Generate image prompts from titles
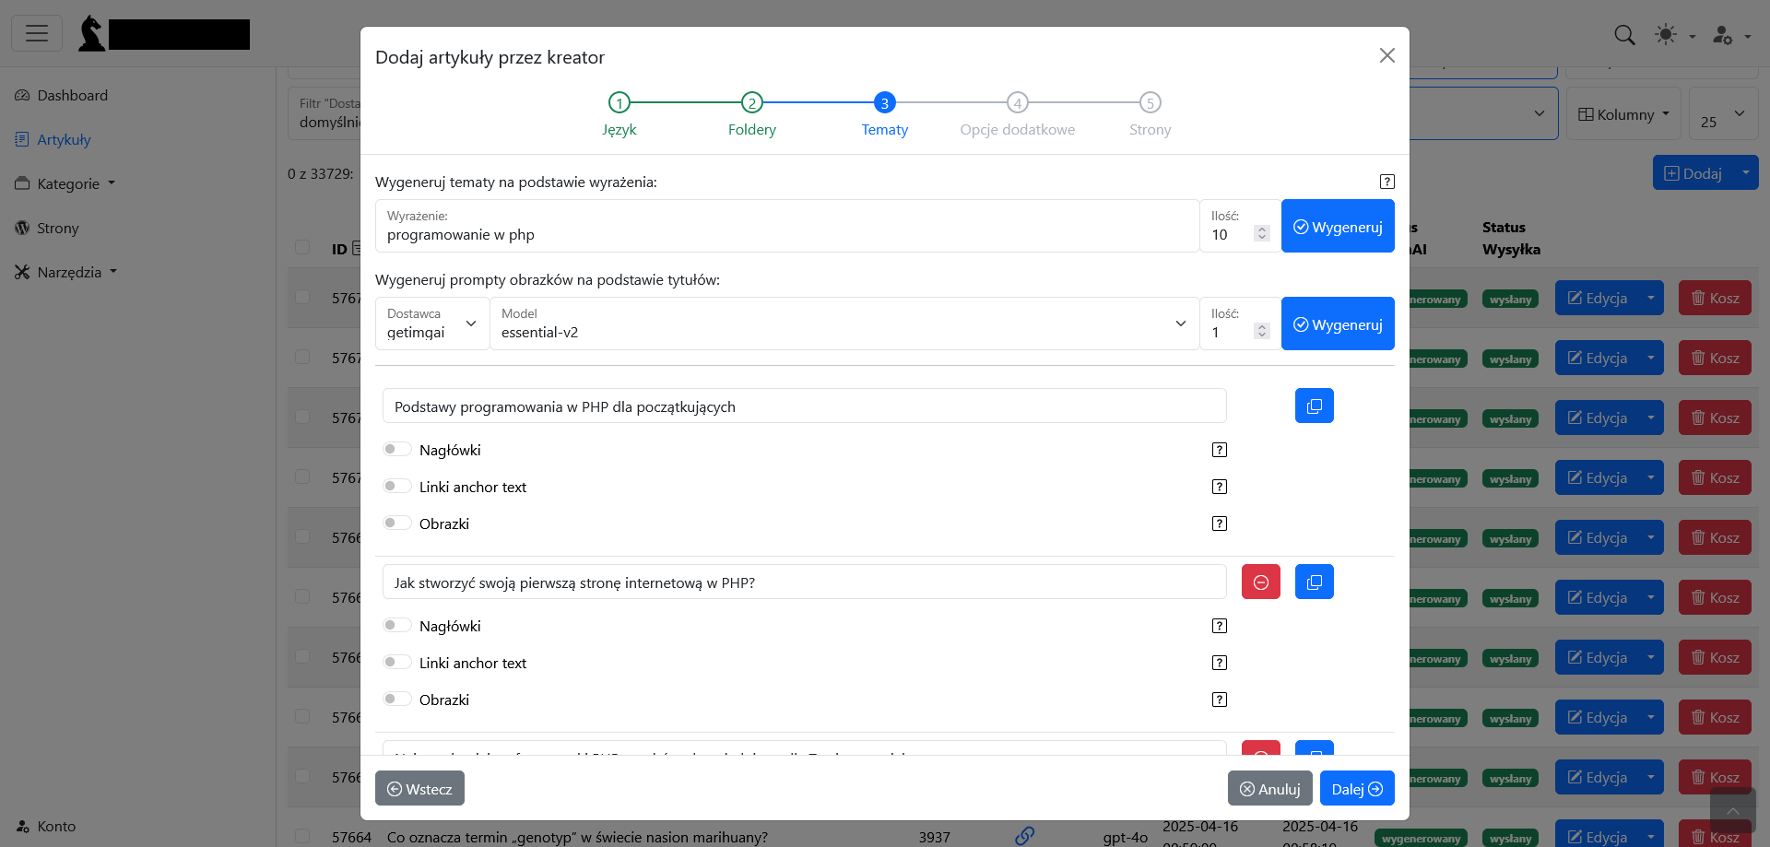The image size is (1770, 847). tap(1338, 324)
